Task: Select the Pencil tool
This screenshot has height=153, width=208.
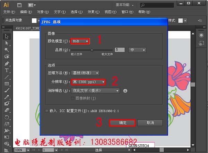Action: pos(7,97)
